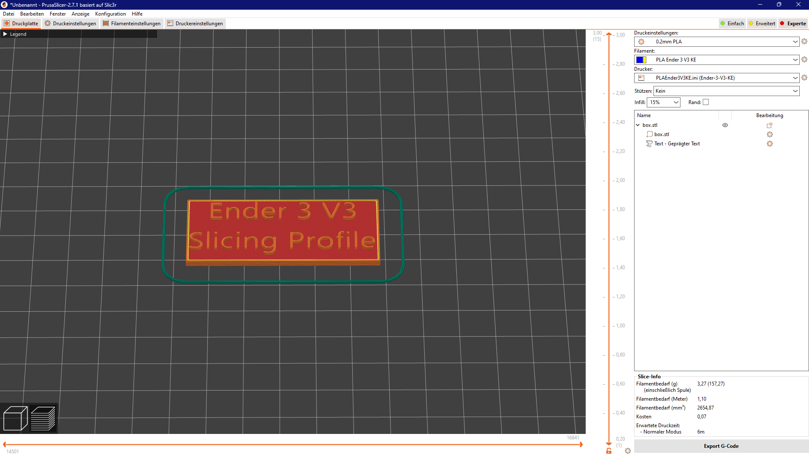Click the PrusaSlicer app icon in title bar
Image resolution: width=809 pixels, height=455 pixels.
click(x=4, y=5)
